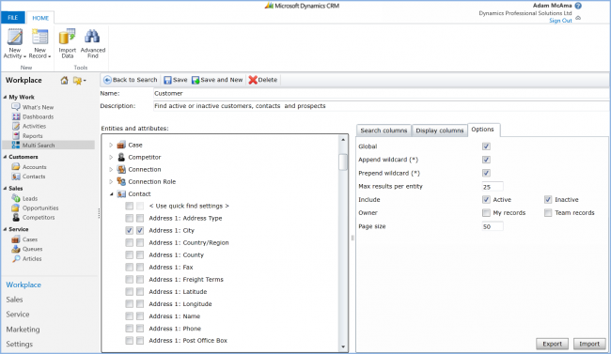Enable Team records owner checkbox

point(548,212)
